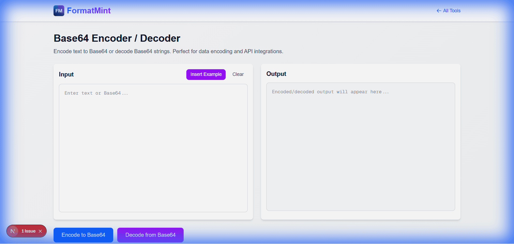
Task: Navigate back using the All Tools link
Action: (452, 11)
